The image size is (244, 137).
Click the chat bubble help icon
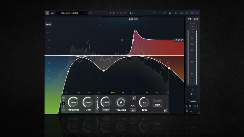click(x=192, y=13)
